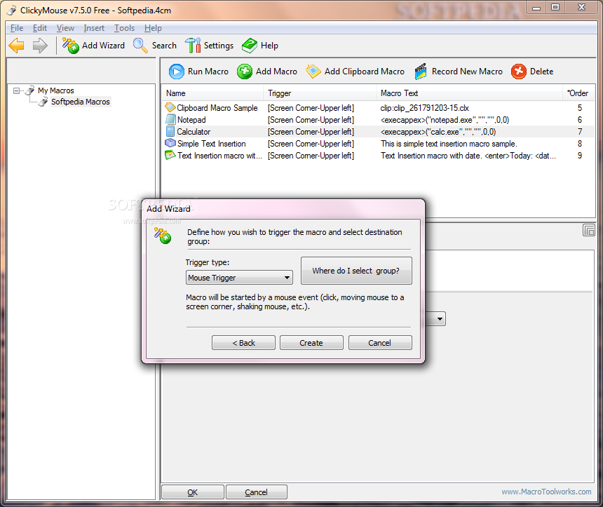Open the www.MacroToolworks.com link
Viewport: 603px width, 507px height.
pyautogui.click(x=546, y=492)
